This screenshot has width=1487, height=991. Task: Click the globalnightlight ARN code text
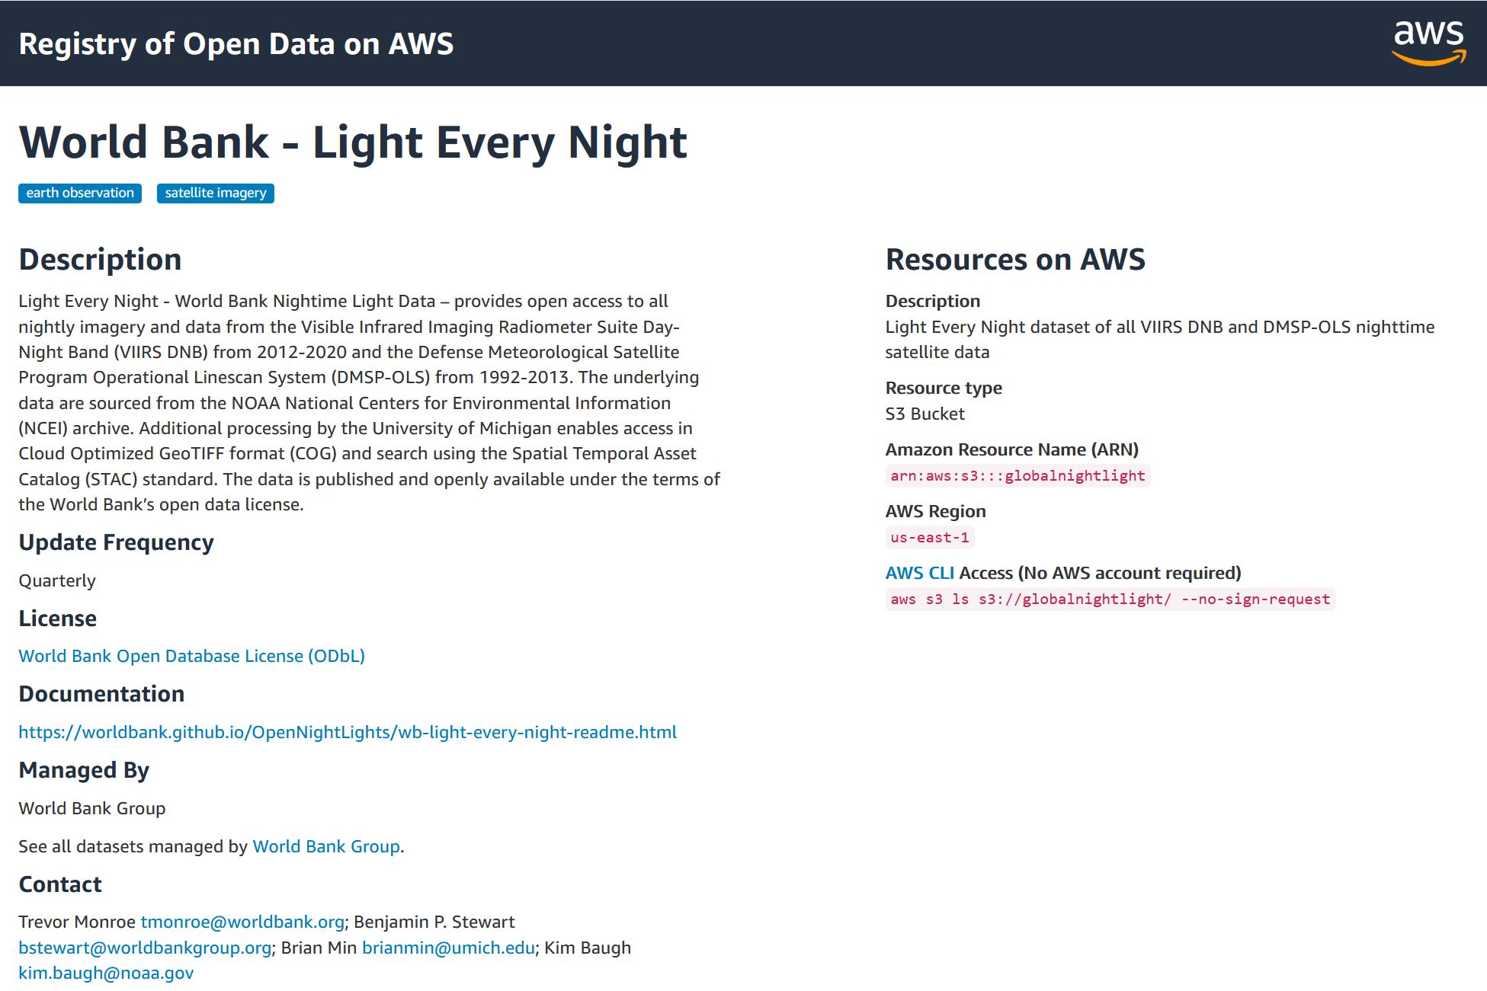(x=1017, y=476)
